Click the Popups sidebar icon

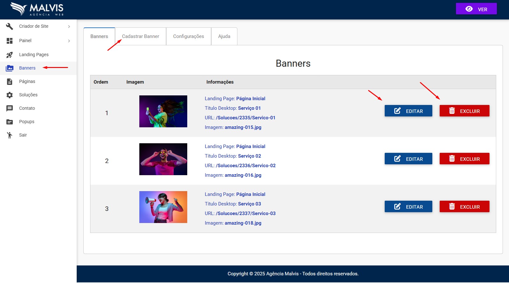point(10,122)
